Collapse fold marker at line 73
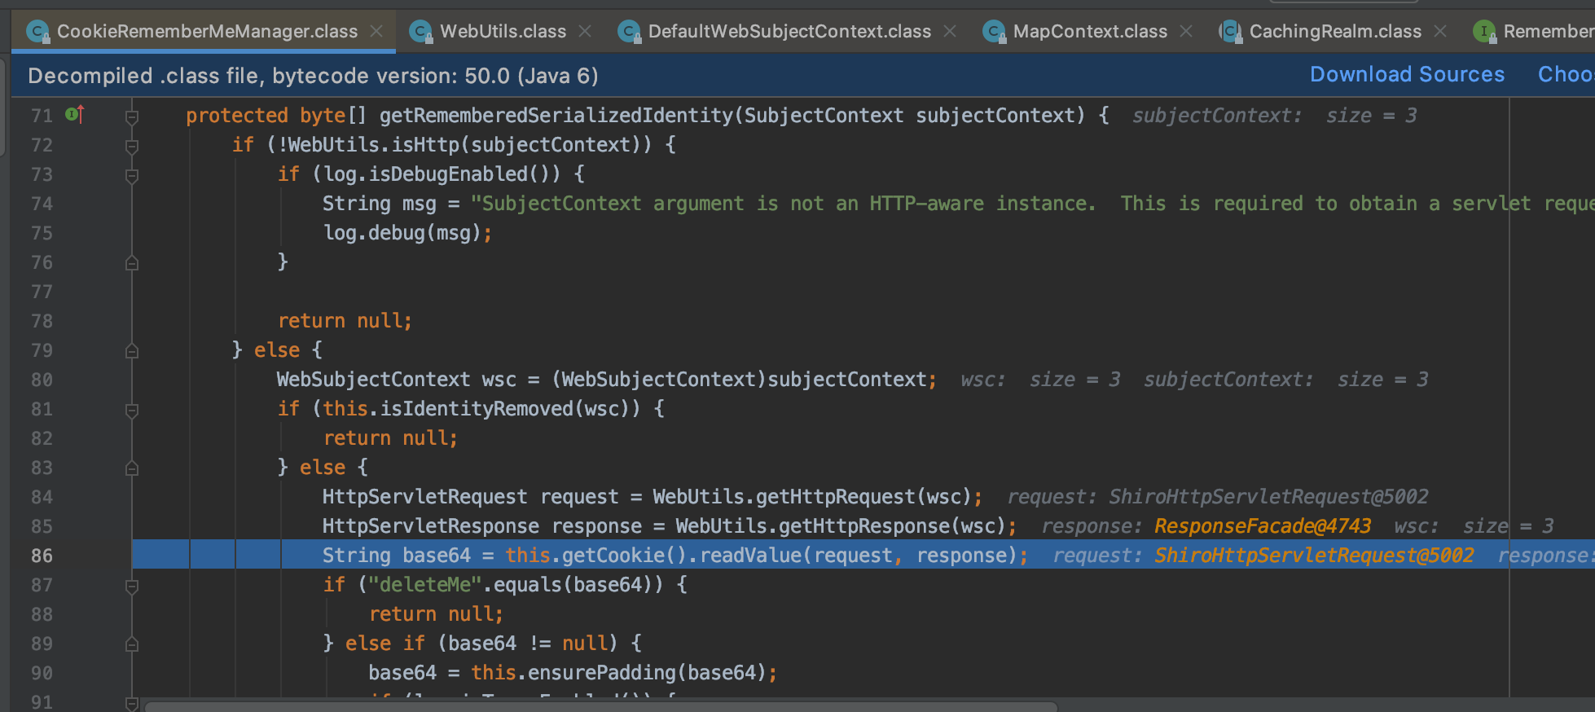This screenshot has height=712, width=1595. [132, 175]
